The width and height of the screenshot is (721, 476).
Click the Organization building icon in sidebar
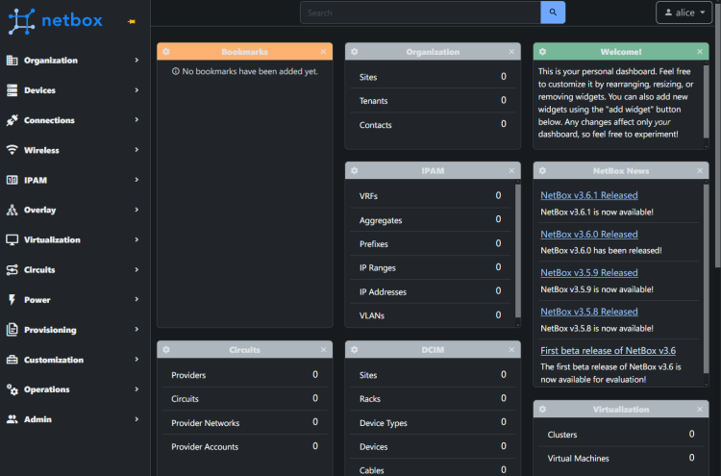click(x=12, y=61)
